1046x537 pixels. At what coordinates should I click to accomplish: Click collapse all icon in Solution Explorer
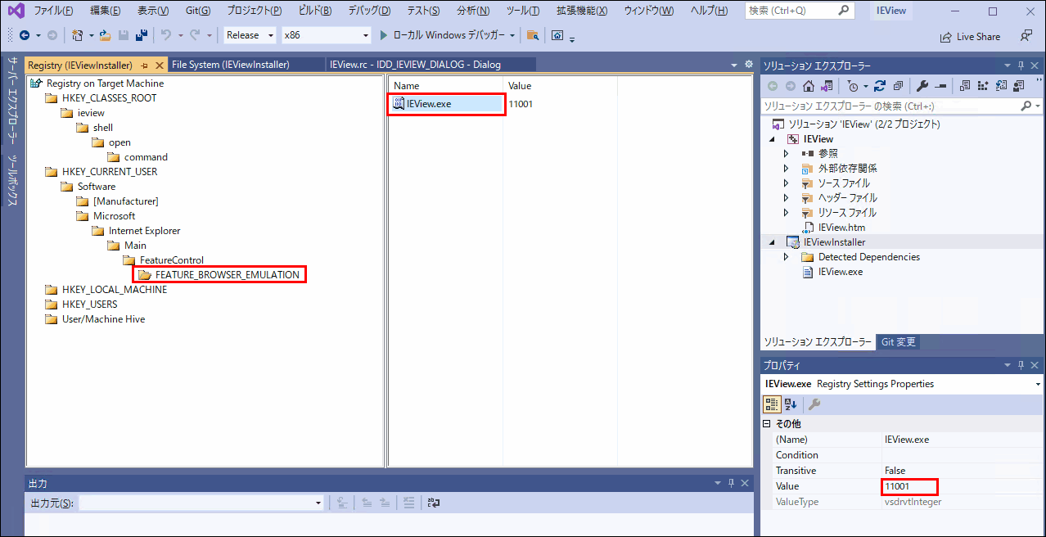point(898,86)
